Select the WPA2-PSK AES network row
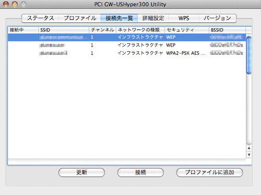261x195 pixels. click(x=127, y=53)
